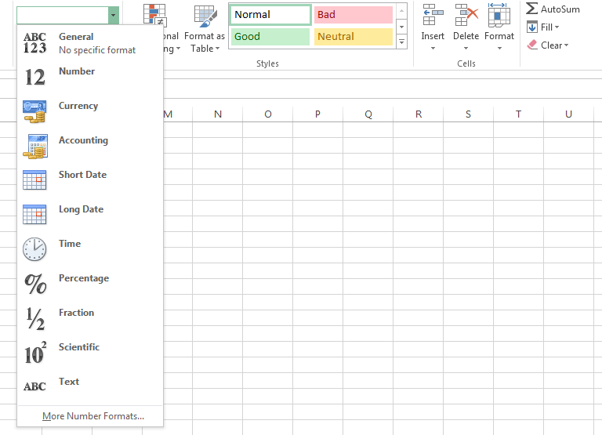This screenshot has width=602, height=435.
Task: Click the Delete cells icon
Action: click(466, 15)
